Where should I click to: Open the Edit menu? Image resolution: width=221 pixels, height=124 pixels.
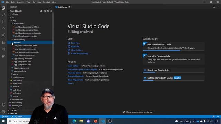[13, 2]
